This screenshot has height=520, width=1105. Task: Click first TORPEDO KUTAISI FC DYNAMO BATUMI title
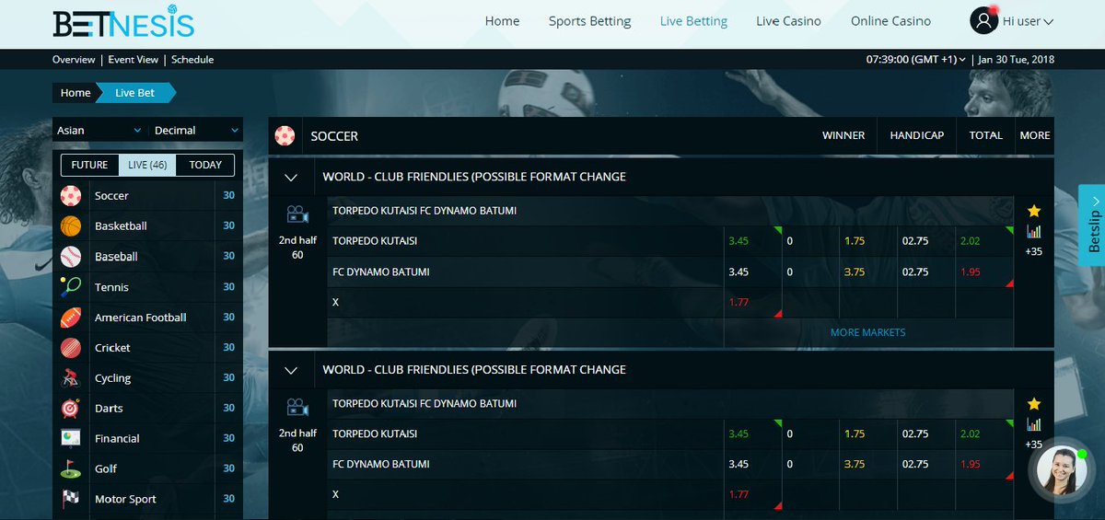425,211
